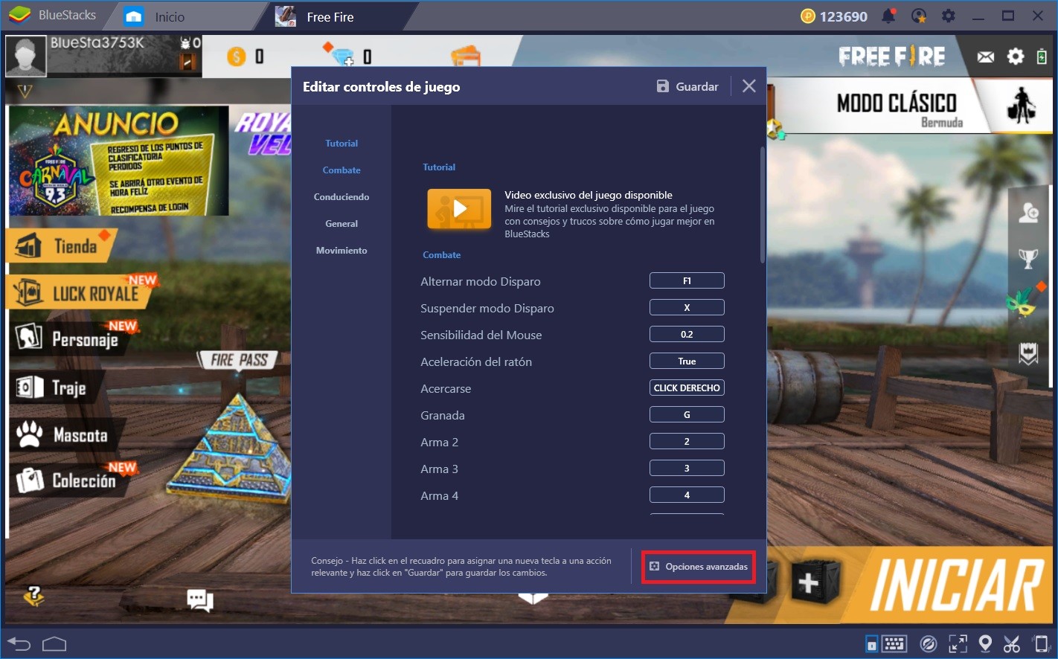Screen dimensions: 1058x659
Task: Click the hide overlay eye-slash icon
Action: (x=928, y=643)
